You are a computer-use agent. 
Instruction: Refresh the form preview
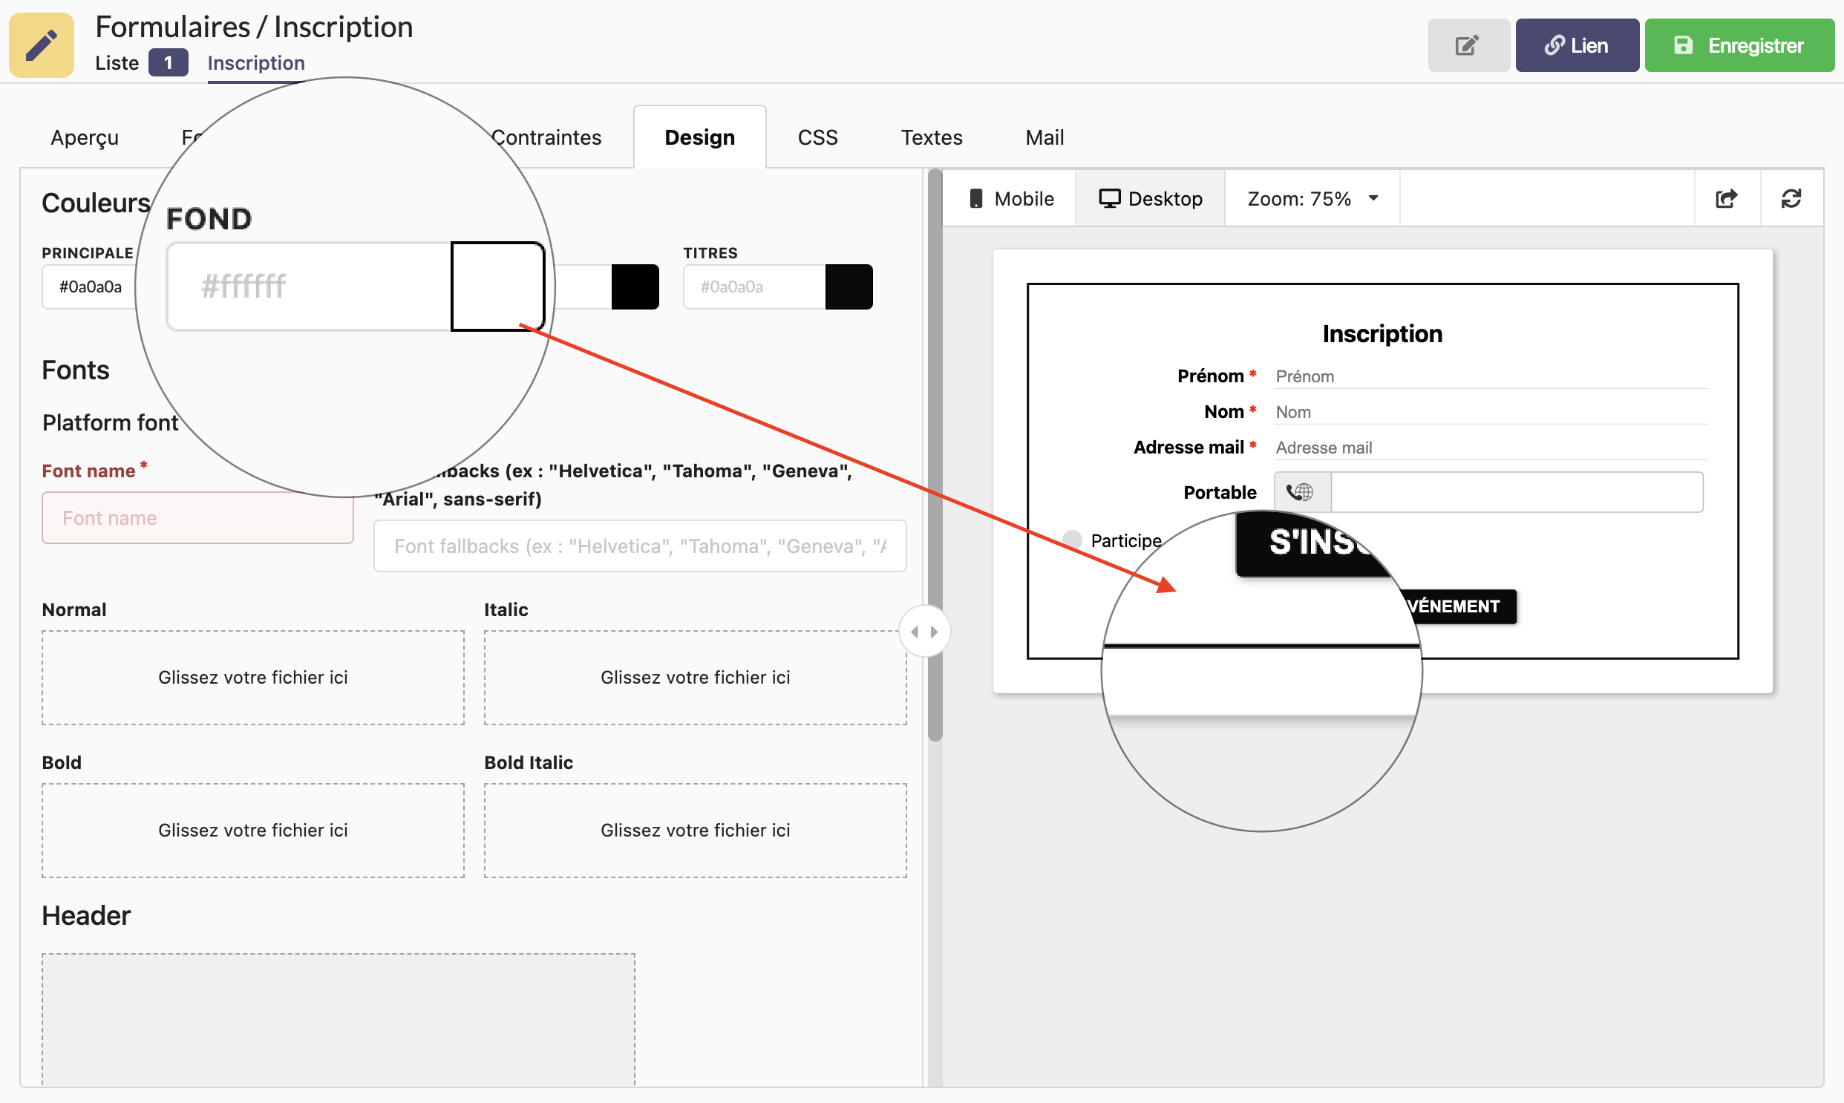(x=1791, y=198)
